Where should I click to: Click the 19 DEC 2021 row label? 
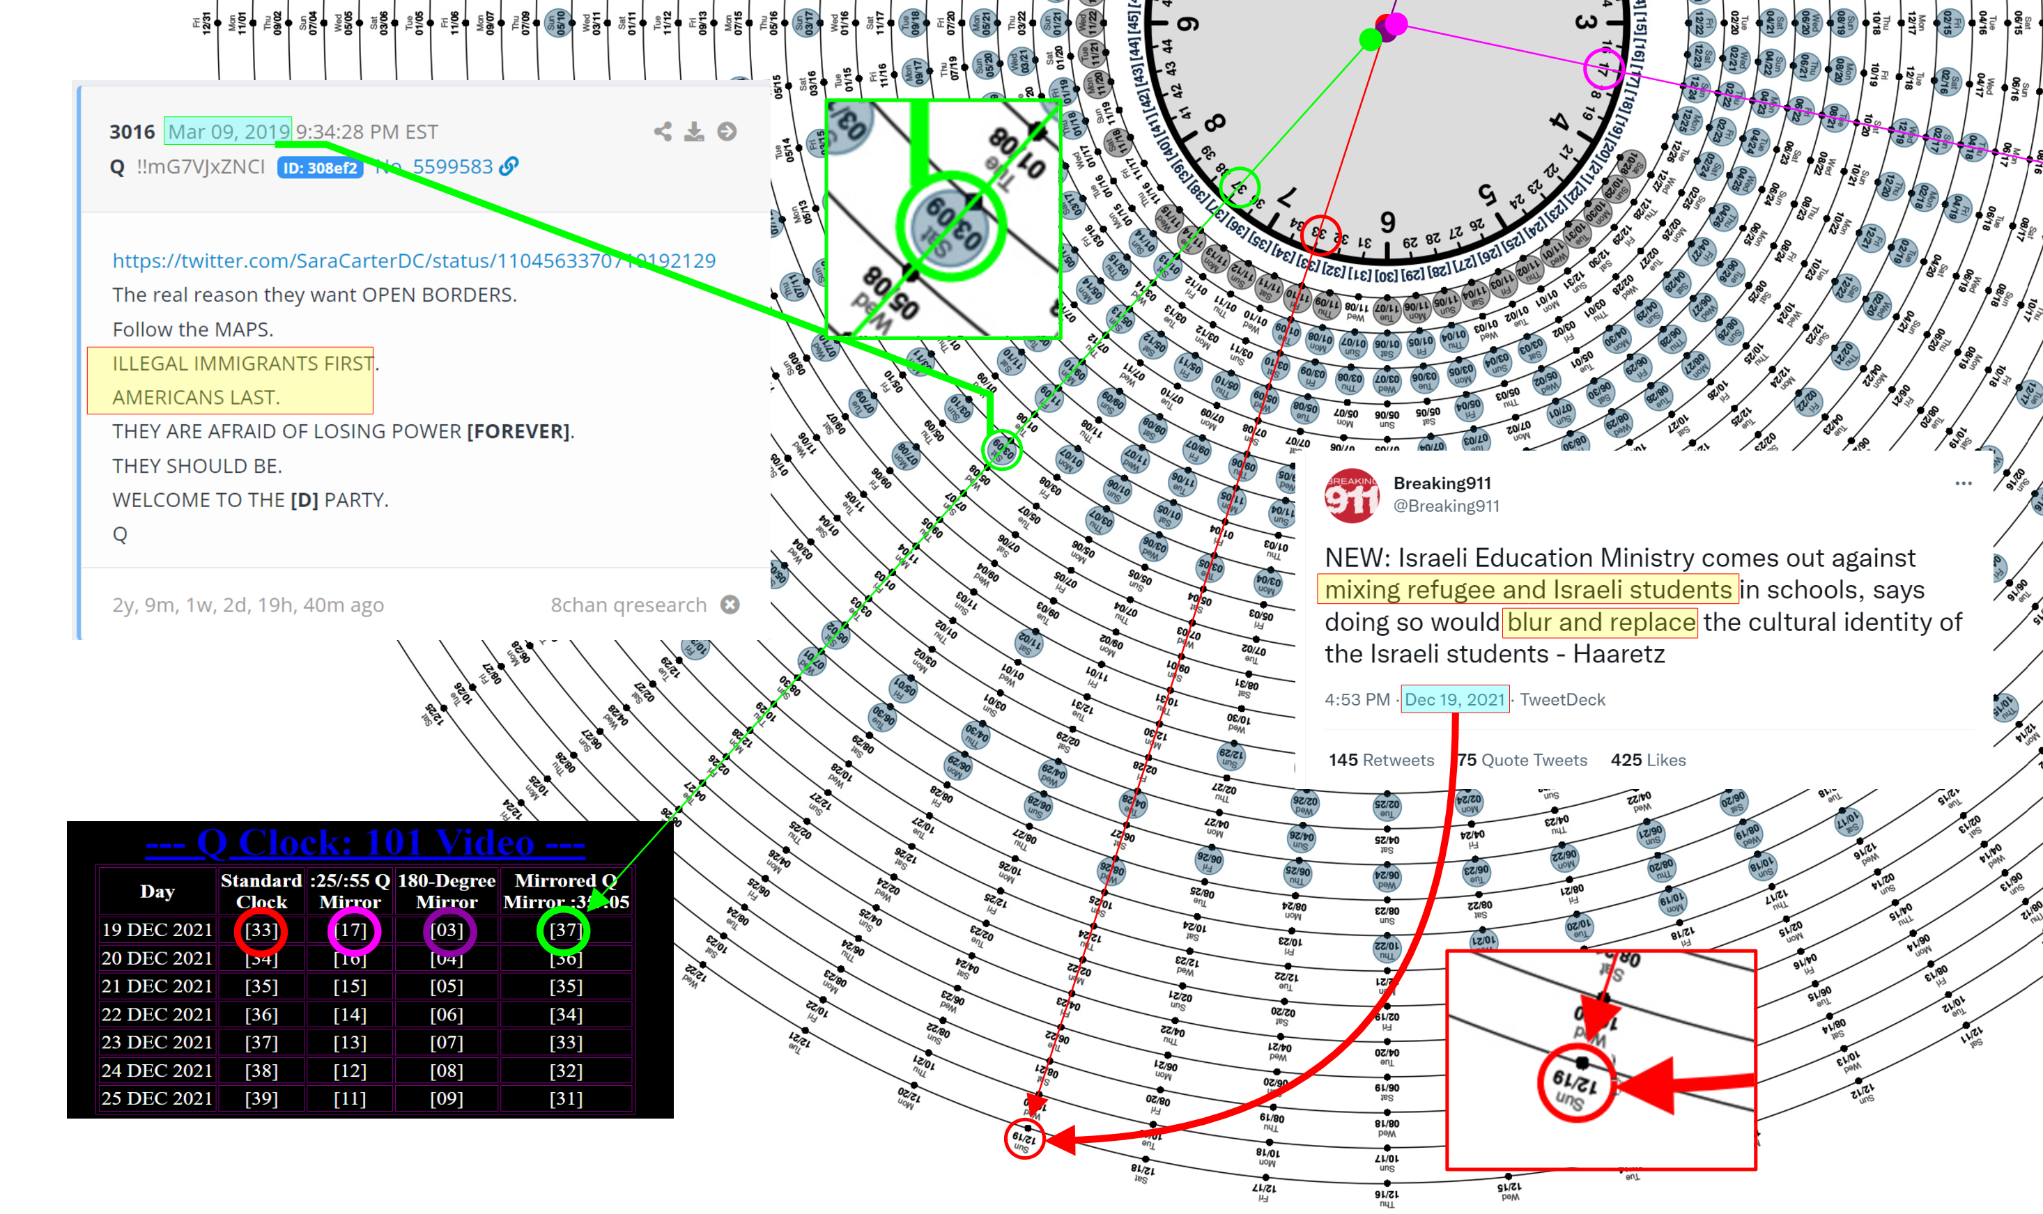(157, 930)
